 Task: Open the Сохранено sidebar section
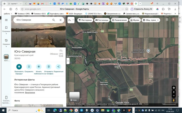pyautogui.click(x=6, y=30)
